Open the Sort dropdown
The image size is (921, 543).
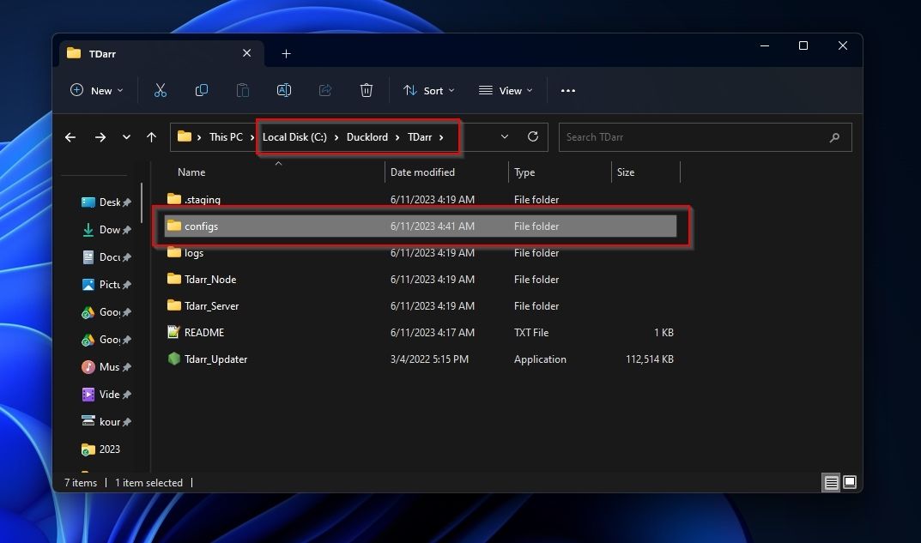click(x=429, y=90)
